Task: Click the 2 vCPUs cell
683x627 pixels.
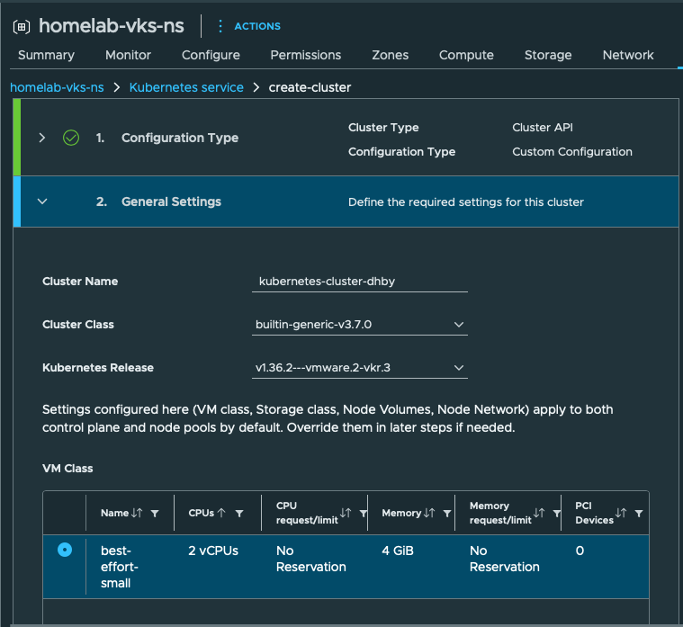Action: click(x=213, y=551)
